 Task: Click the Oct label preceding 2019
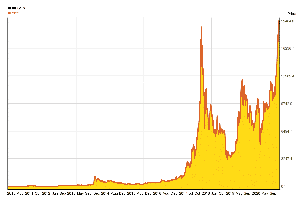click(x=222, y=193)
